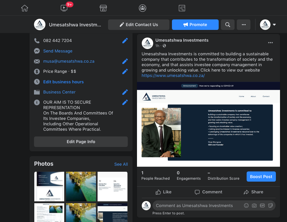Open the bottom-row document photo thumbnail

49,212
